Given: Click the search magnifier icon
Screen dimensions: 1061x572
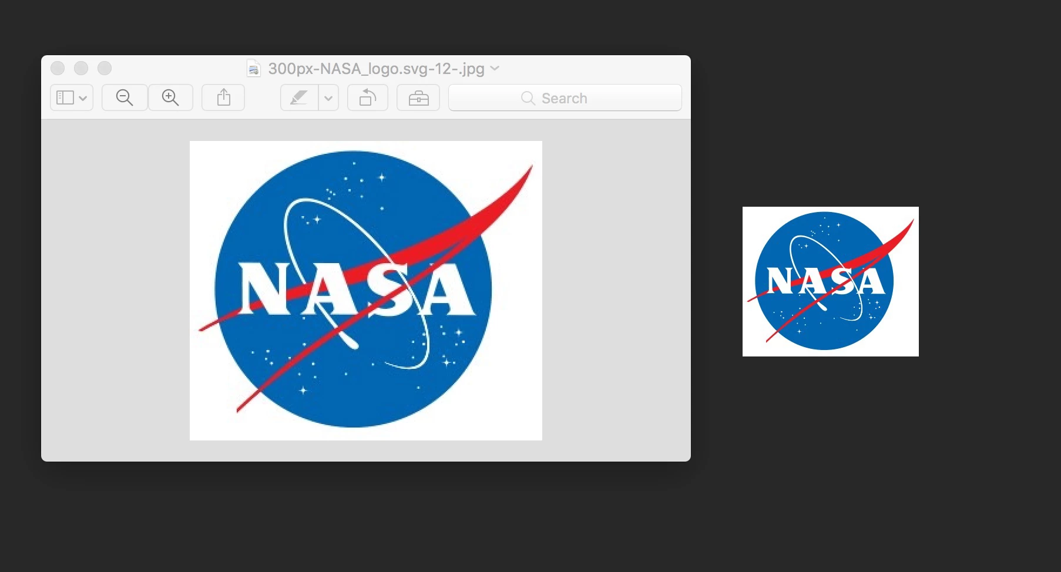Looking at the screenshot, I should point(528,98).
